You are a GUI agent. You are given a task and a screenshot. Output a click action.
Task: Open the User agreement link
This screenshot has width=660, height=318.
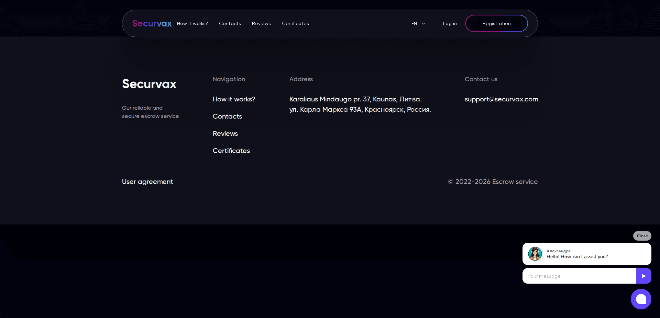(x=147, y=182)
